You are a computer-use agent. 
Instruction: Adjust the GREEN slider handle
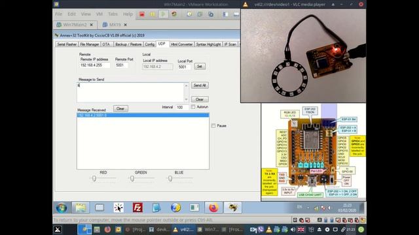[x=132, y=178]
